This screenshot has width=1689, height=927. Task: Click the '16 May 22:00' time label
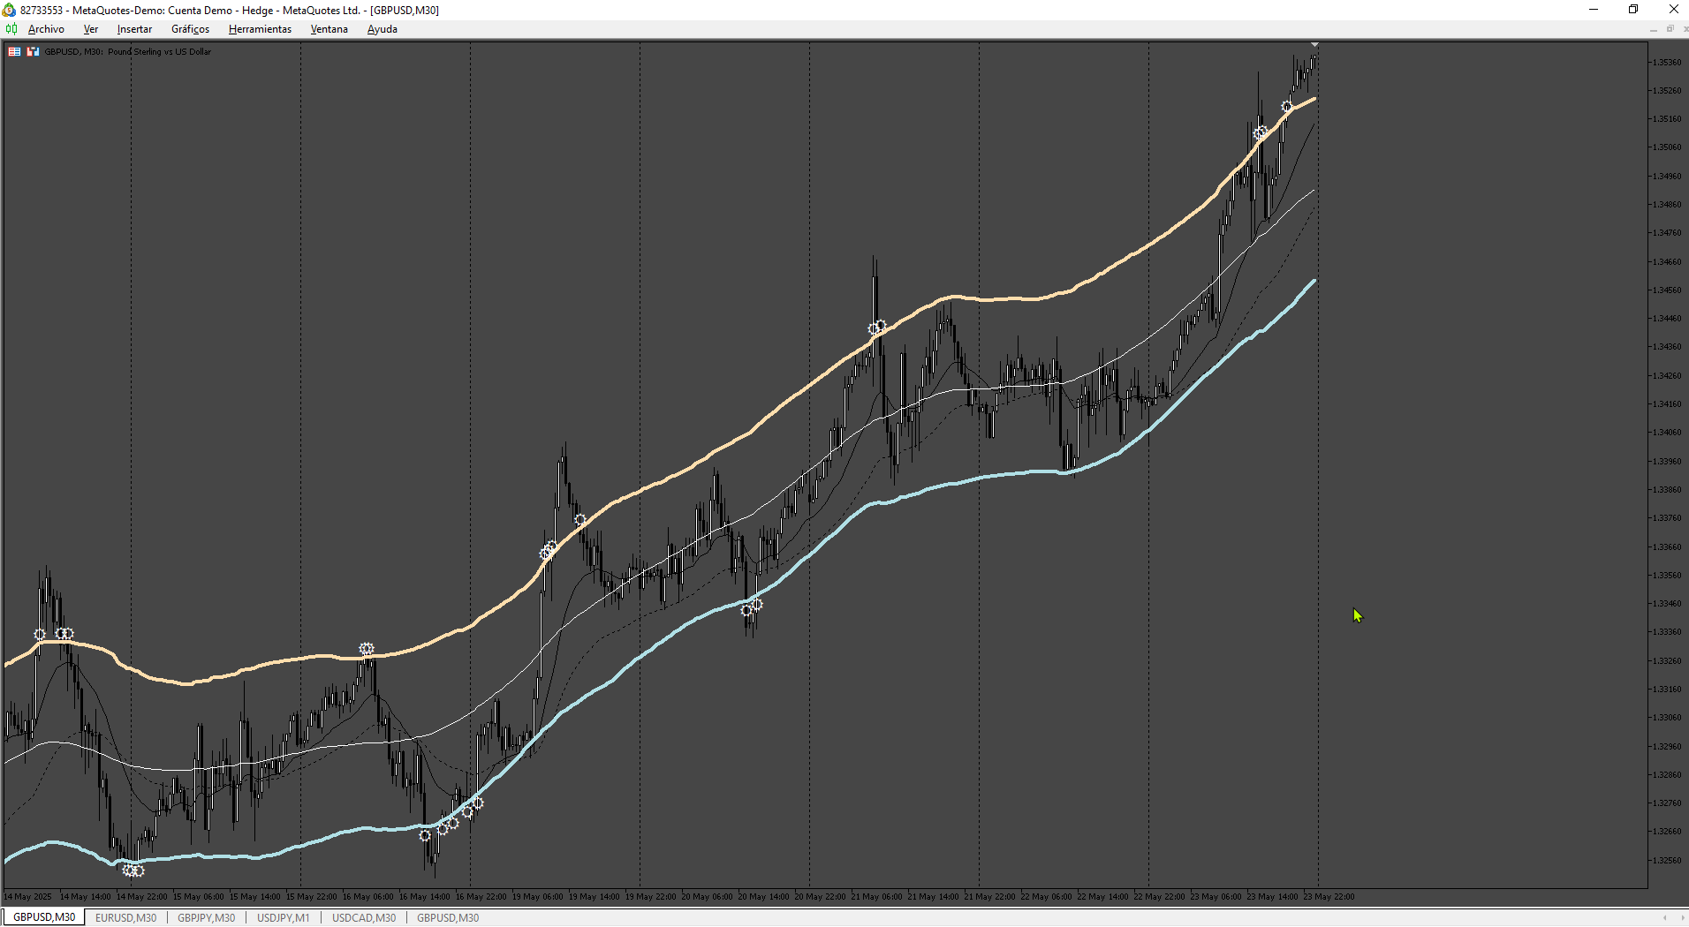[481, 897]
